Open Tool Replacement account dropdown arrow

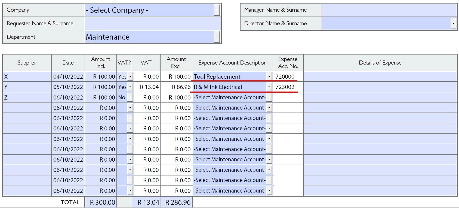[269, 77]
